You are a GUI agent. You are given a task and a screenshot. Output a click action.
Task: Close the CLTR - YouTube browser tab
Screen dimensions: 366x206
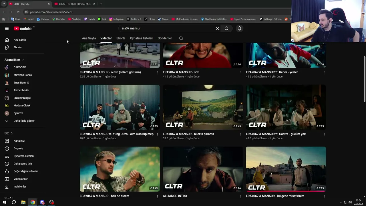(49, 4)
